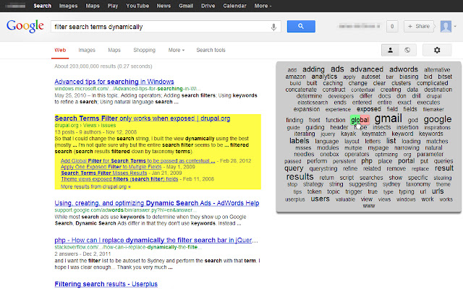Click Maps in top black bar

point(93,6)
